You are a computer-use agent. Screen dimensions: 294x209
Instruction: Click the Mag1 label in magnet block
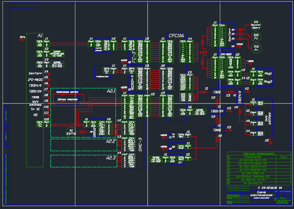pos(268,74)
